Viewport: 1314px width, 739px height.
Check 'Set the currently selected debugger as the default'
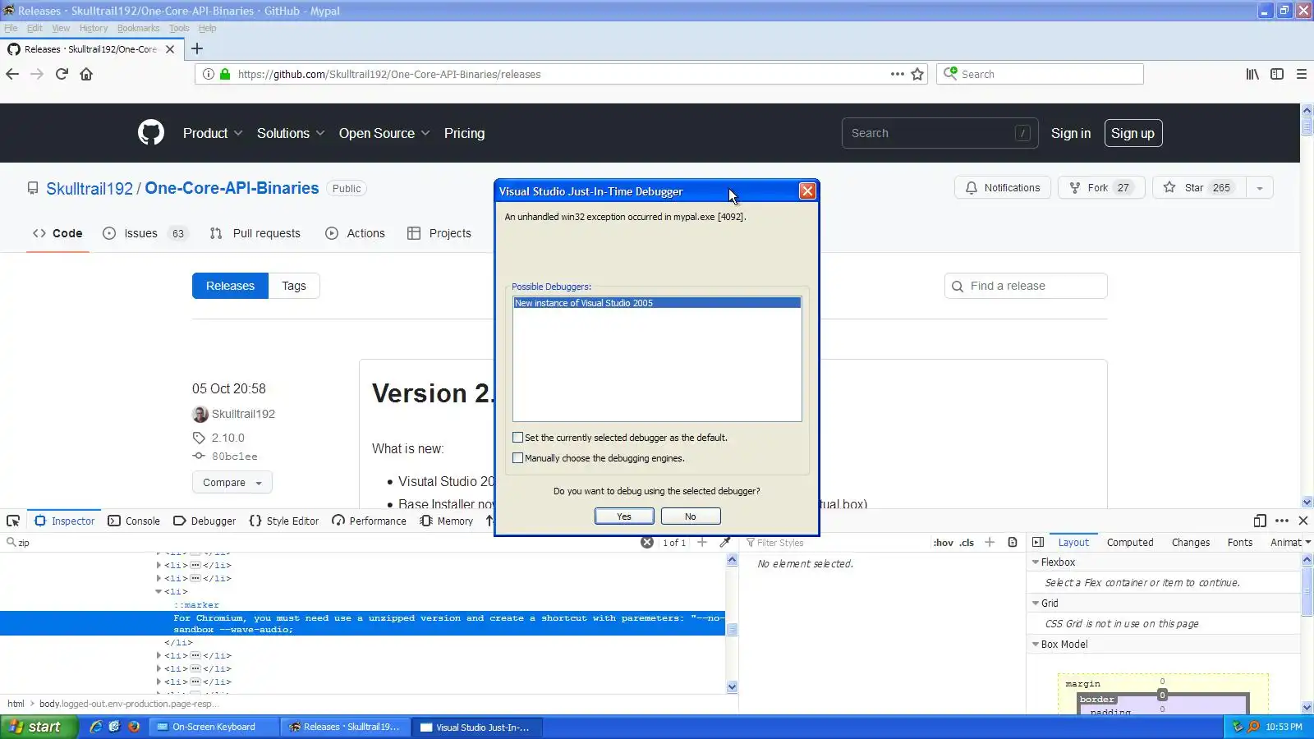coord(517,438)
